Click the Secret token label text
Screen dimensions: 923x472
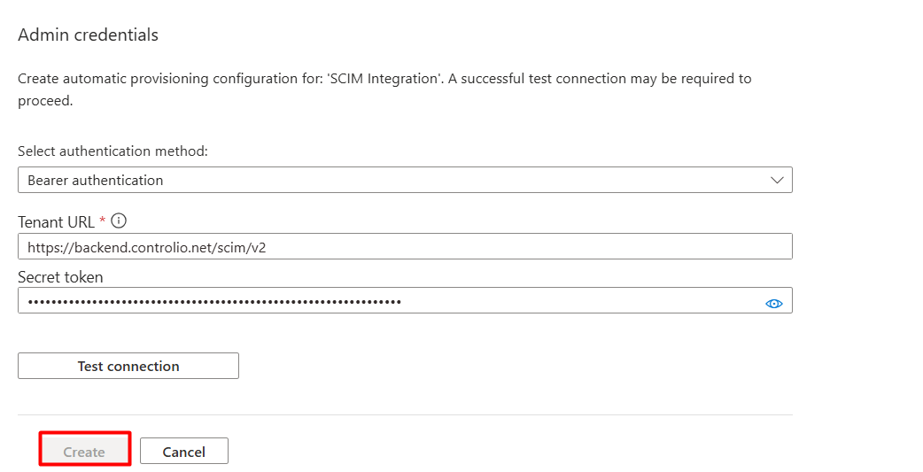(60, 277)
